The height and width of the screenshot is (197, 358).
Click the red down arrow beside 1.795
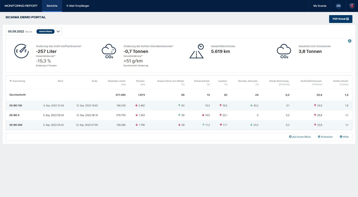(x=136, y=125)
